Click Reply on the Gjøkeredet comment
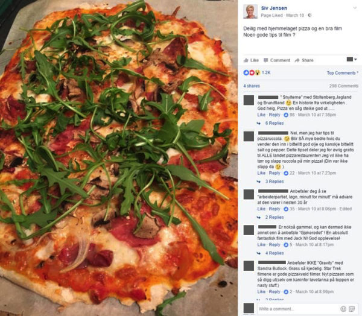The image size is (362, 316). 275,245
